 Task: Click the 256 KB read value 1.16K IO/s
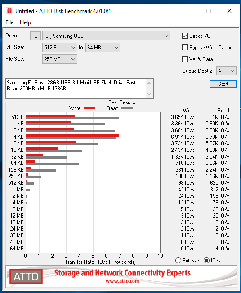pyautogui.click(x=217, y=176)
